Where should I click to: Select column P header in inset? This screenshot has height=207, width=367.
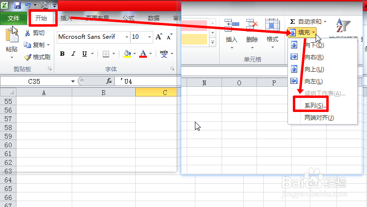[274, 83]
